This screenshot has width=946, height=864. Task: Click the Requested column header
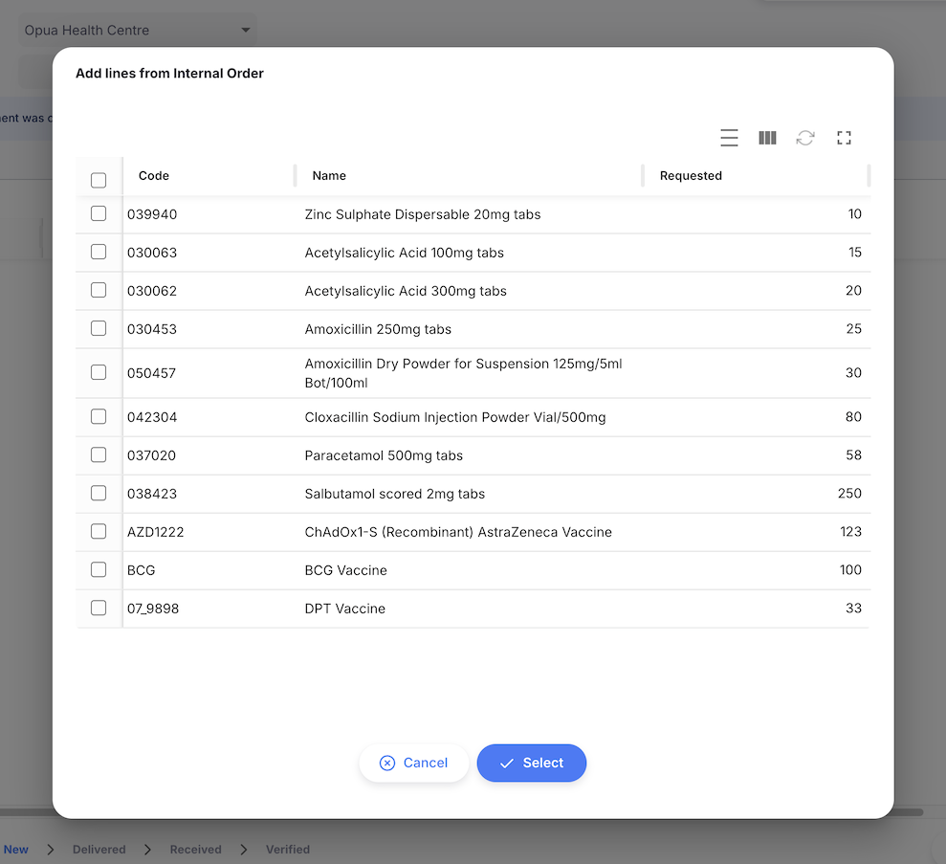691,176
